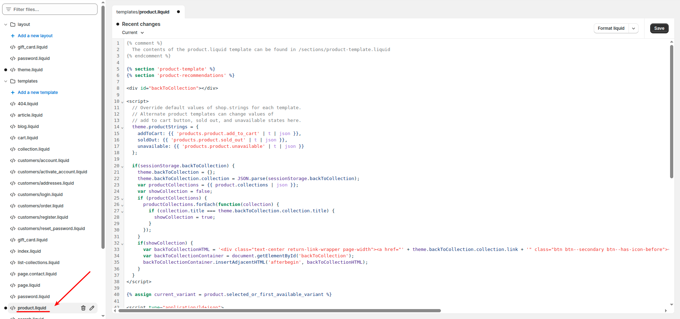Click the code icon beside index.liquid
This screenshot has width=680, height=319.
13,251
